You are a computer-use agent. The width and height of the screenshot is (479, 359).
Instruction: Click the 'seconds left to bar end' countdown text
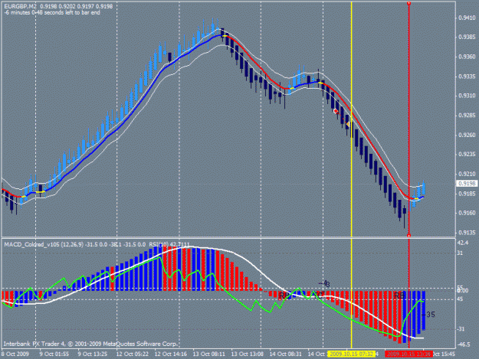tap(71, 12)
